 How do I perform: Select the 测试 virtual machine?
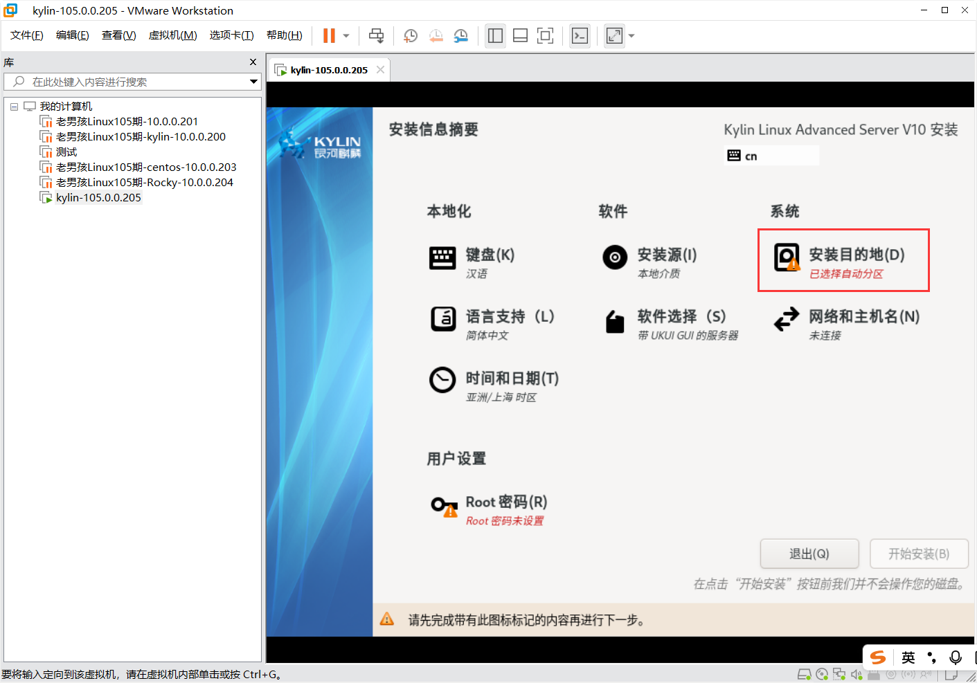coord(66,152)
